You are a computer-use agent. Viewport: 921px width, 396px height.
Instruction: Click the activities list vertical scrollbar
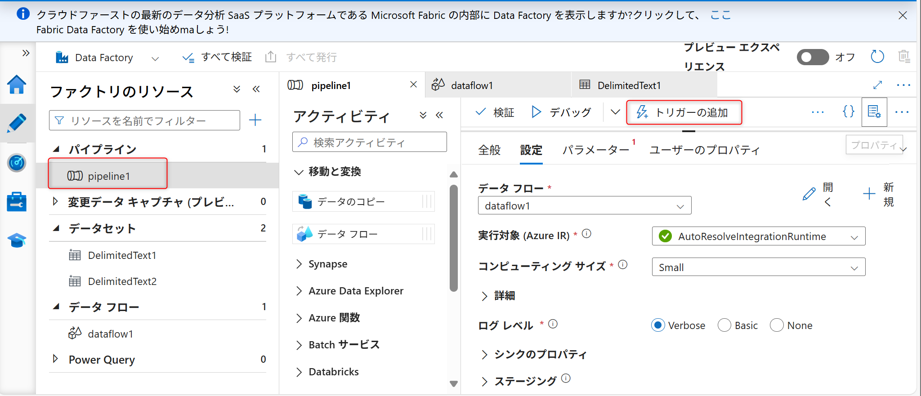453,238
